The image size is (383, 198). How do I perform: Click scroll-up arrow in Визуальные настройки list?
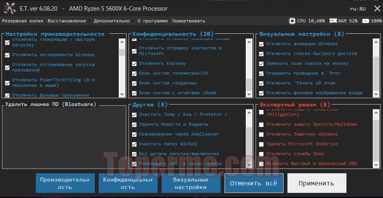[x=376, y=42]
